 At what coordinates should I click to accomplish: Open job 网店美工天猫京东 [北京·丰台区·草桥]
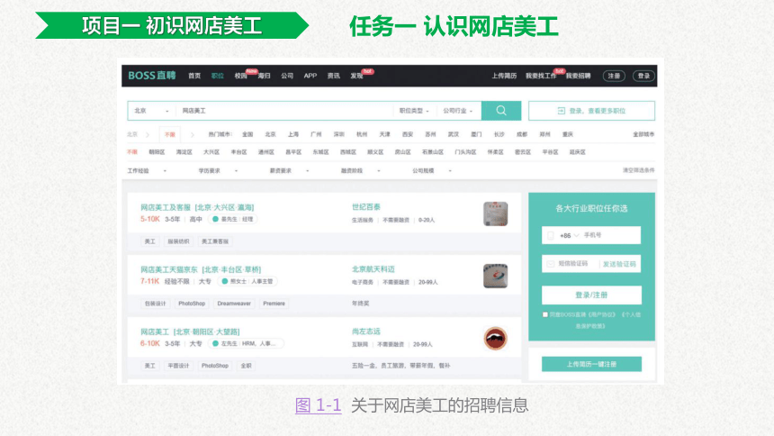point(201,269)
